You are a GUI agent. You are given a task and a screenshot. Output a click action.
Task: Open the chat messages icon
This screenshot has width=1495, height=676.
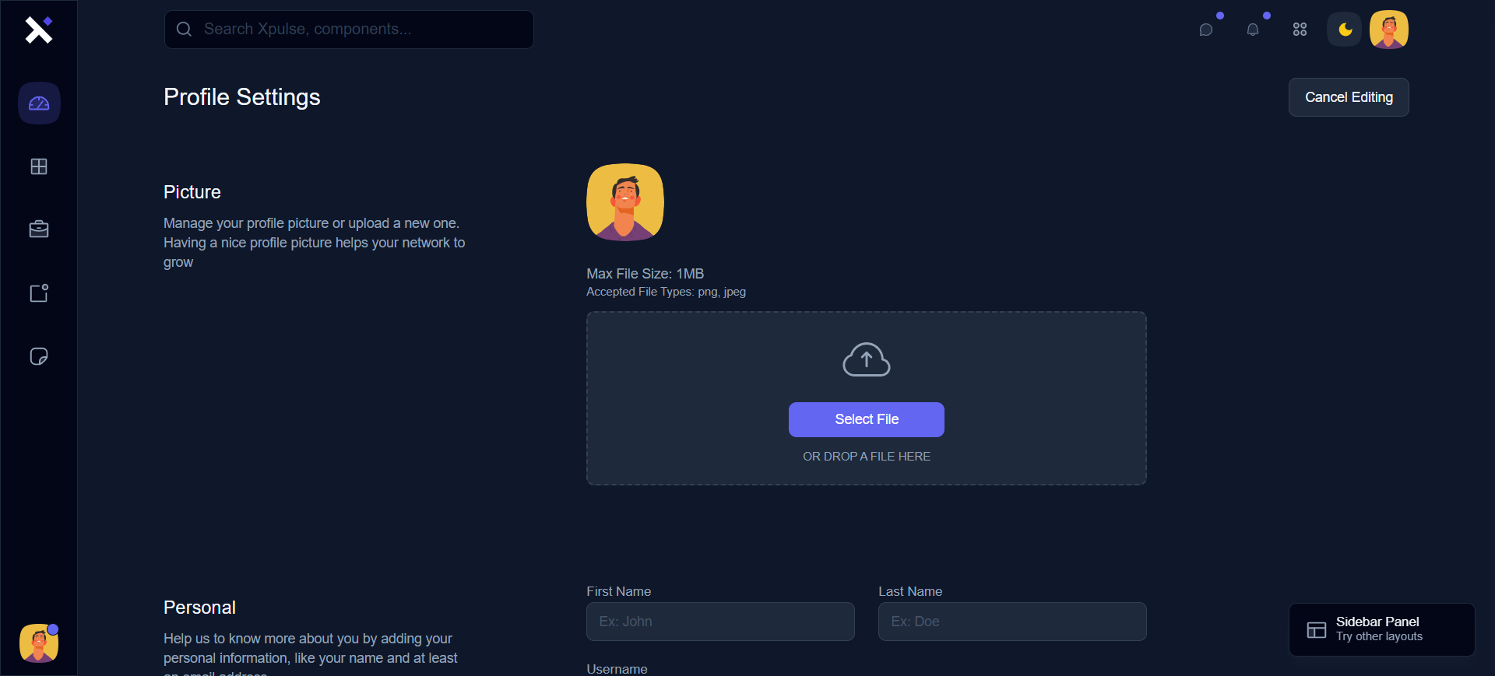[1206, 30]
